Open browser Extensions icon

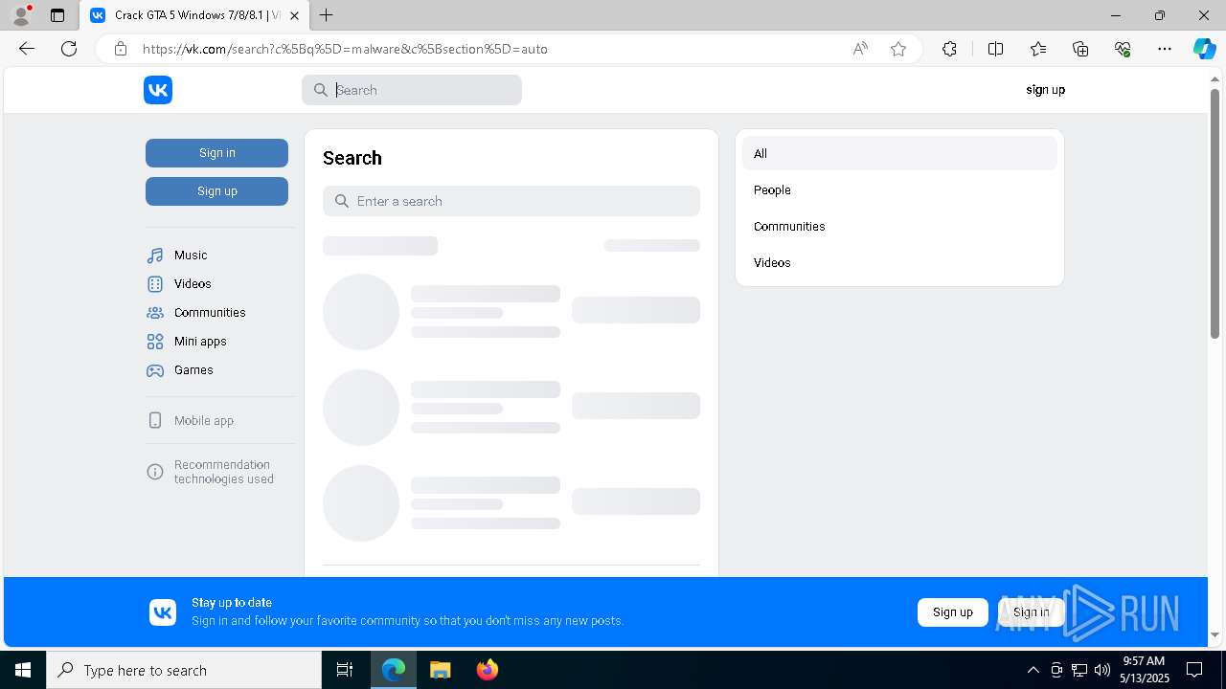coord(949,49)
